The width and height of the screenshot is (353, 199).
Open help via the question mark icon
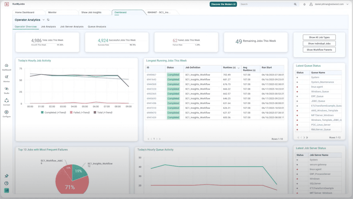coord(6,183)
